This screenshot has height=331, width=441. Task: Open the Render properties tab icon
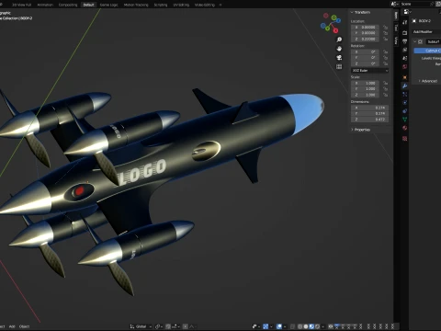(405, 33)
